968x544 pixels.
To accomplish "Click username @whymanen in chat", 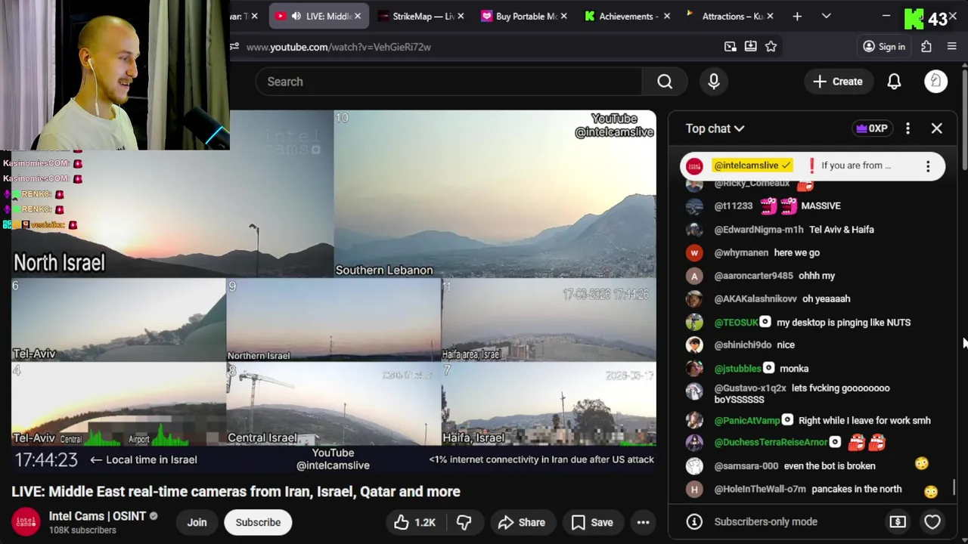I will 741,253.
